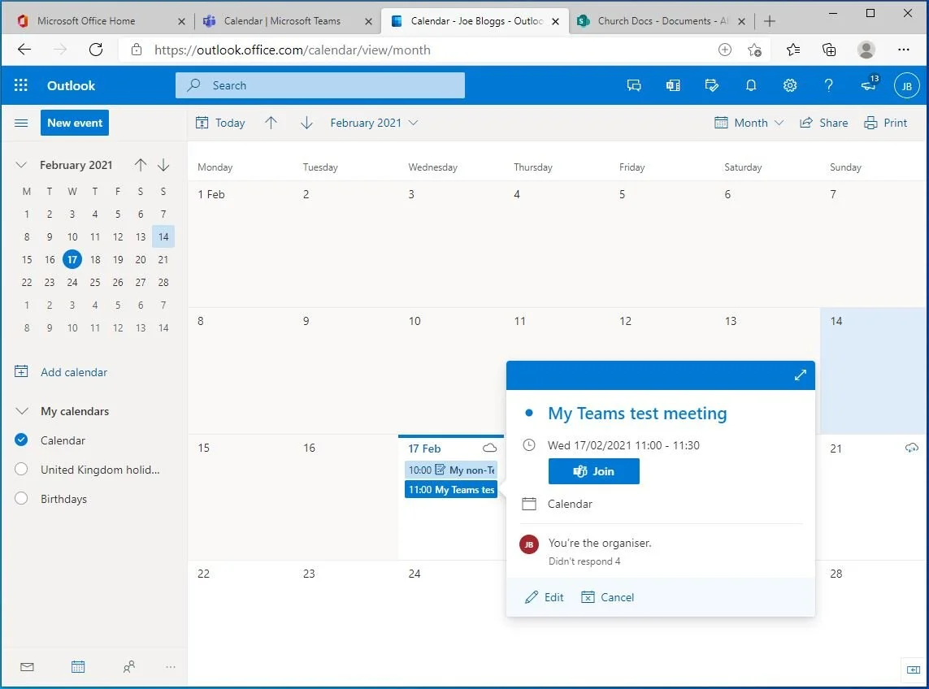Edit the Teams test meeting
Image resolution: width=929 pixels, height=689 pixels.
pyautogui.click(x=544, y=597)
